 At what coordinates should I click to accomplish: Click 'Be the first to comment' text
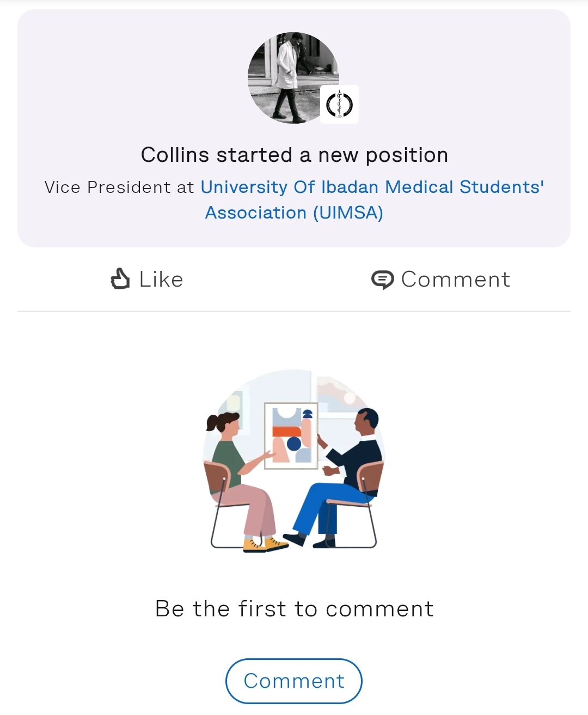pyautogui.click(x=294, y=609)
